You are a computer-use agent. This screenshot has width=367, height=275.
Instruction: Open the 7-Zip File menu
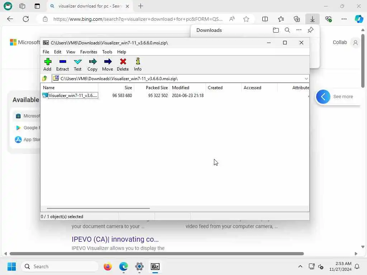pos(46,52)
